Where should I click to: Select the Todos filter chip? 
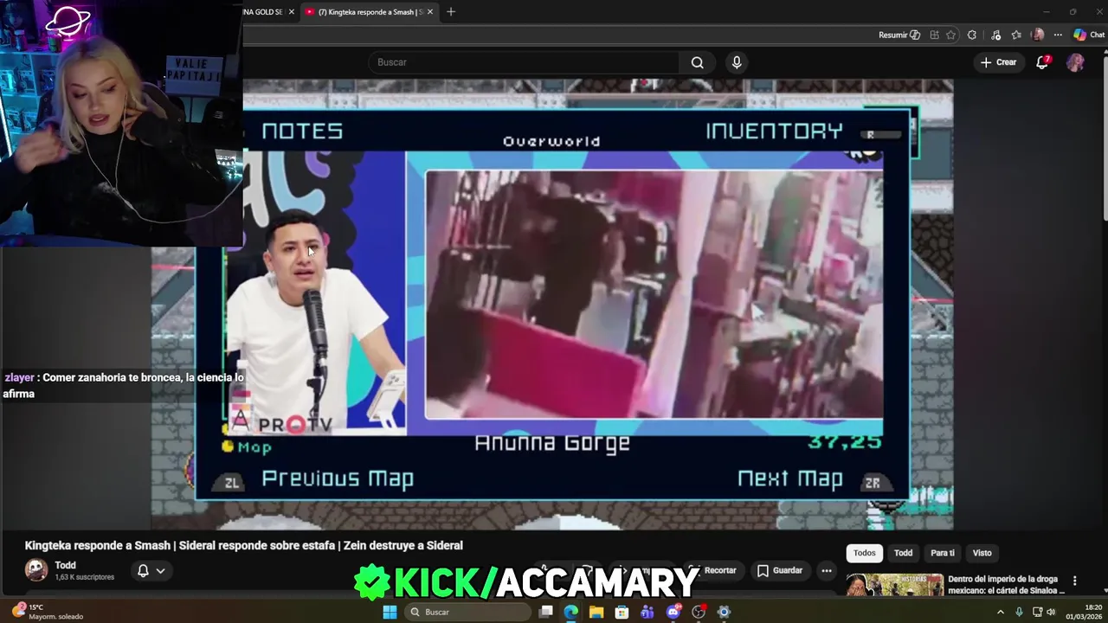(x=864, y=553)
